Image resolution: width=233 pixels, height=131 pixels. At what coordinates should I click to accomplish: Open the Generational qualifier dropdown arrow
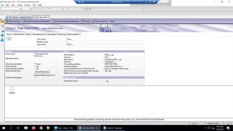[x=37, y=69]
